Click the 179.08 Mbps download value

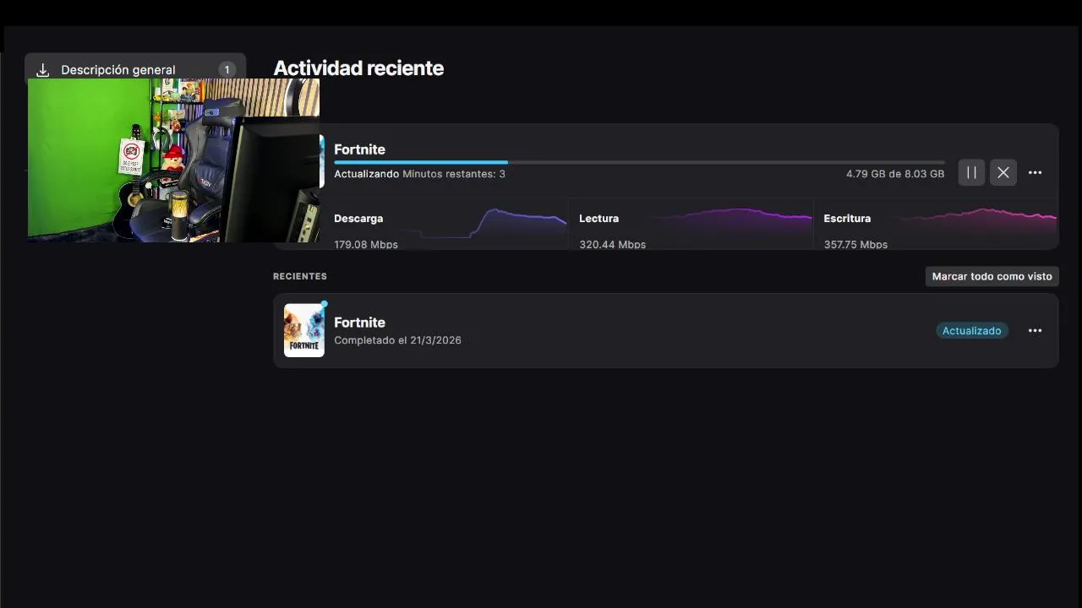coord(366,244)
